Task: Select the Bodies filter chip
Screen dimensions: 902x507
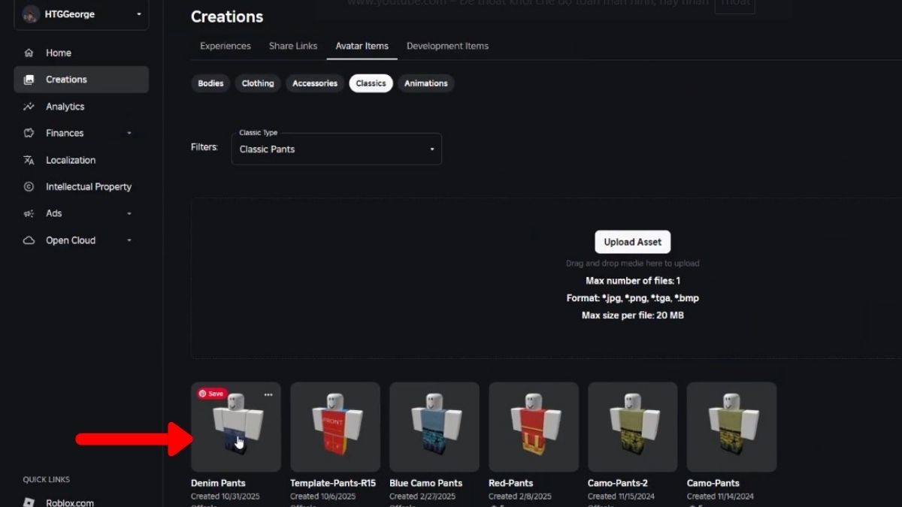Action: [210, 83]
